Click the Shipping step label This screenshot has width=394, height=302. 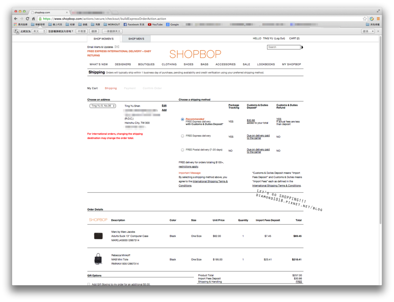(x=111, y=88)
